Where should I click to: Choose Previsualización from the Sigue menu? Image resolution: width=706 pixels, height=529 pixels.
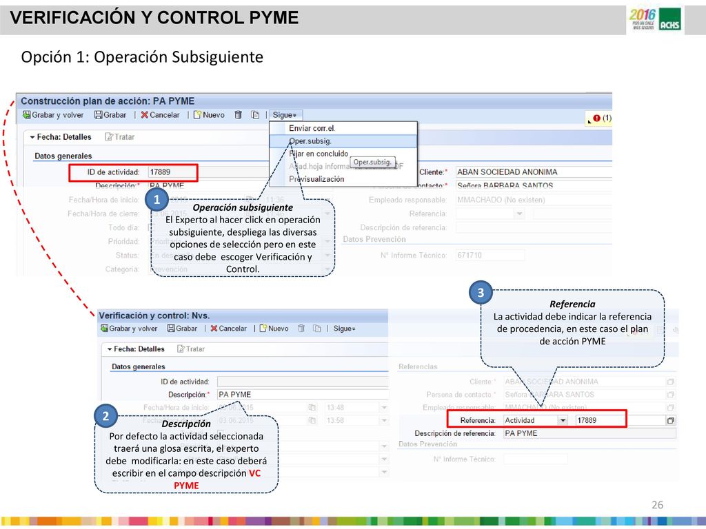pyautogui.click(x=316, y=179)
